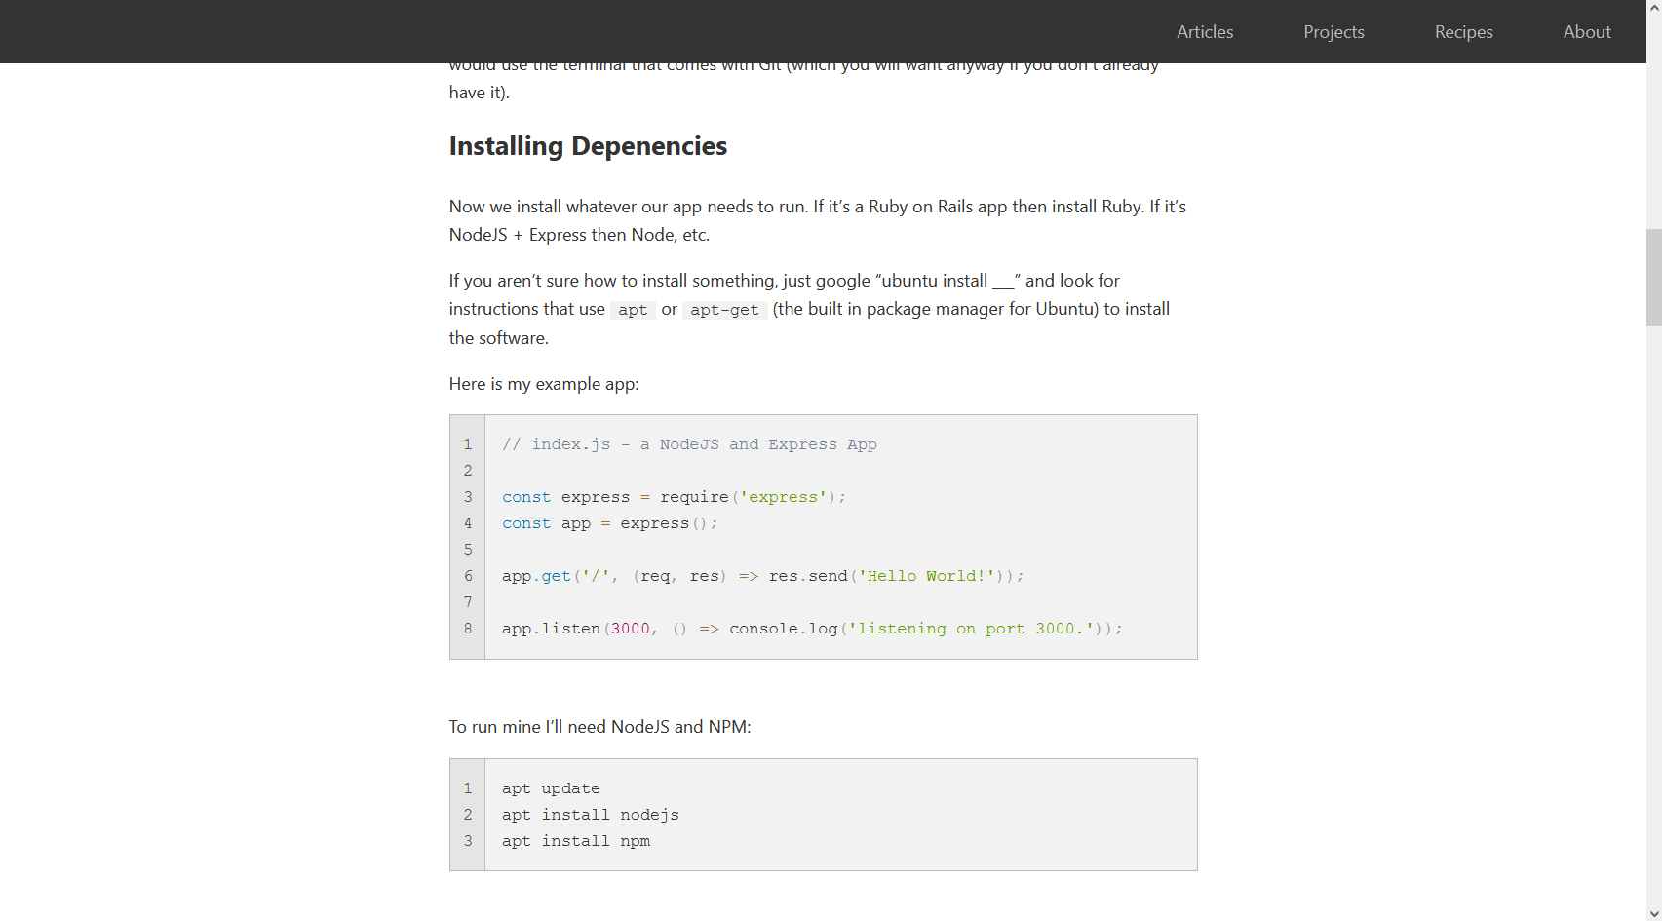Click 'To run mine I'll need NodeJS' text
The width and height of the screenshot is (1662, 921).
[x=599, y=727]
